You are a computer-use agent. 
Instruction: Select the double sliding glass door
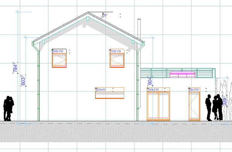pos(158,106)
